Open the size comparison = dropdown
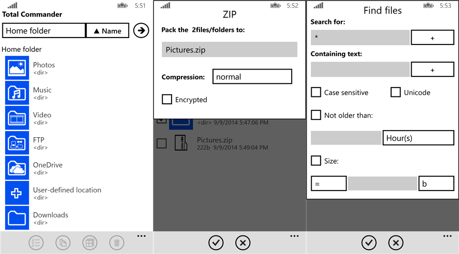 [329, 184]
